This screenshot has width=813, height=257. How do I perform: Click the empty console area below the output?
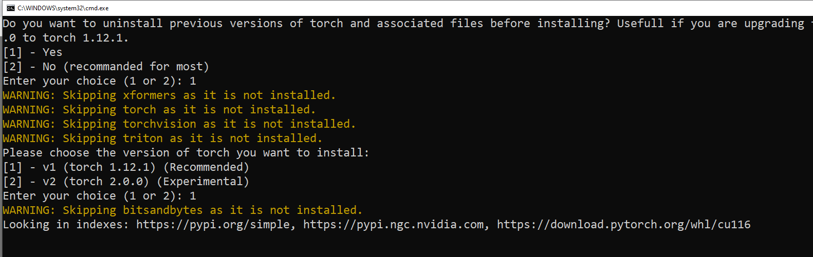(x=406, y=244)
